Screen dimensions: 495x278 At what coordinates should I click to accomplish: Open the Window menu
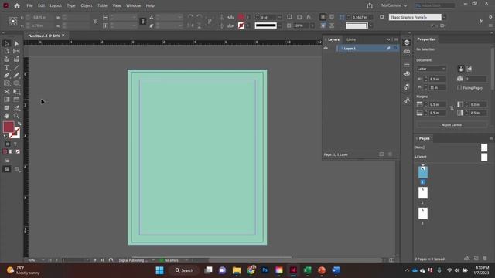pyautogui.click(x=133, y=5)
